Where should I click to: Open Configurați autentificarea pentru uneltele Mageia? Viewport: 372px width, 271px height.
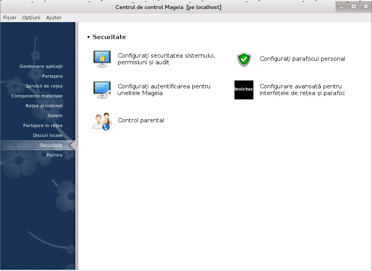[164, 90]
